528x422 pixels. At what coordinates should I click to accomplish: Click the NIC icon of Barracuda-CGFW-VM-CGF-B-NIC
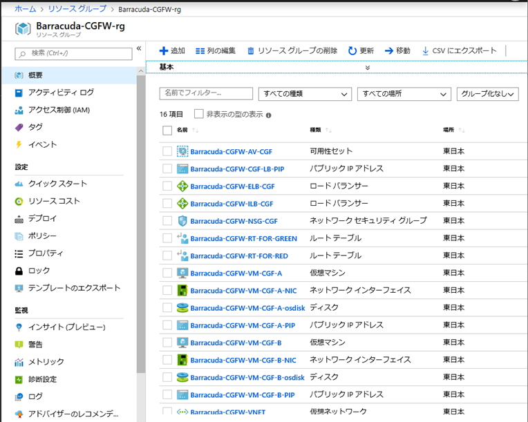tap(182, 360)
